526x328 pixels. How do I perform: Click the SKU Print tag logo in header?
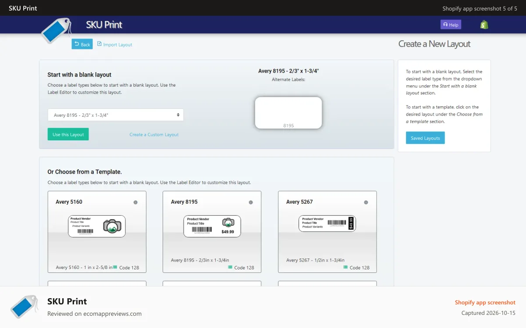(x=56, y=31)
